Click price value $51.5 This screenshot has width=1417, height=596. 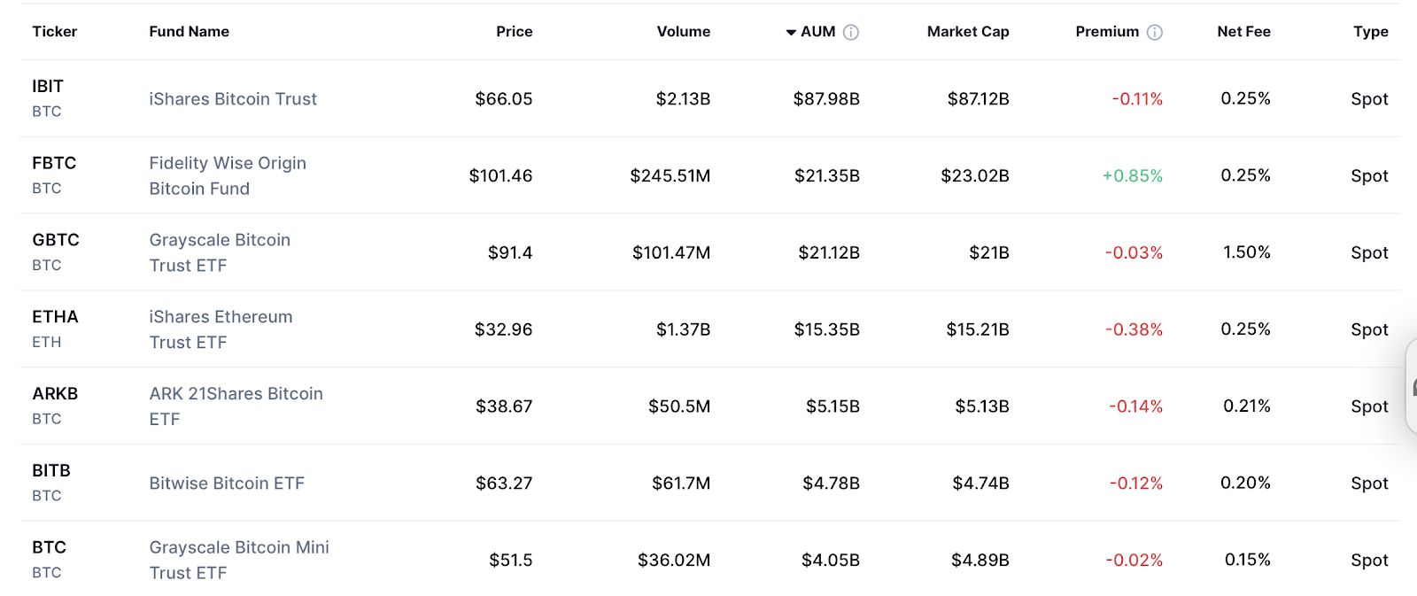[511, 560]
